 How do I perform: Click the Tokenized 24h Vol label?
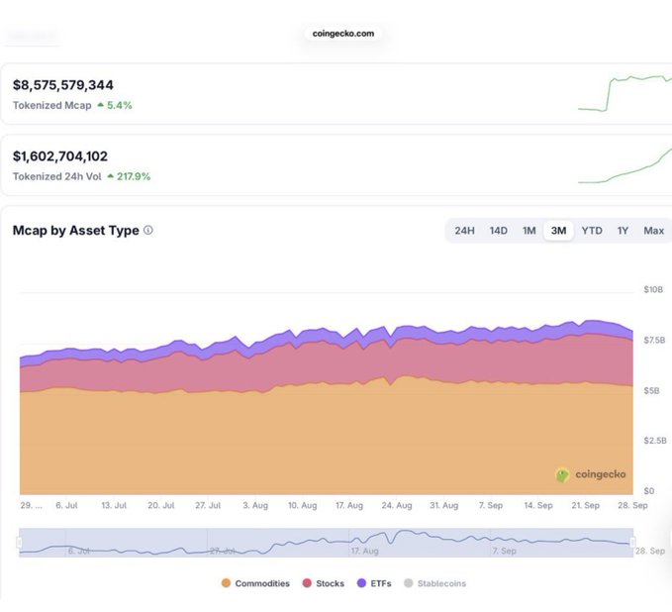click(57, 176)
